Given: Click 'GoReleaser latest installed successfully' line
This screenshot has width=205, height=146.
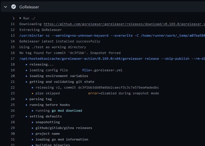Looking at the screenshot, I should 60,41.
